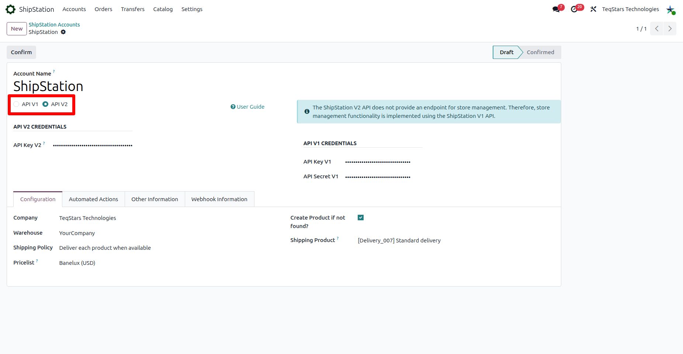This screenshot has width=683, height=354.
Task: Open the messages chat icon
Action: point(556,9)
